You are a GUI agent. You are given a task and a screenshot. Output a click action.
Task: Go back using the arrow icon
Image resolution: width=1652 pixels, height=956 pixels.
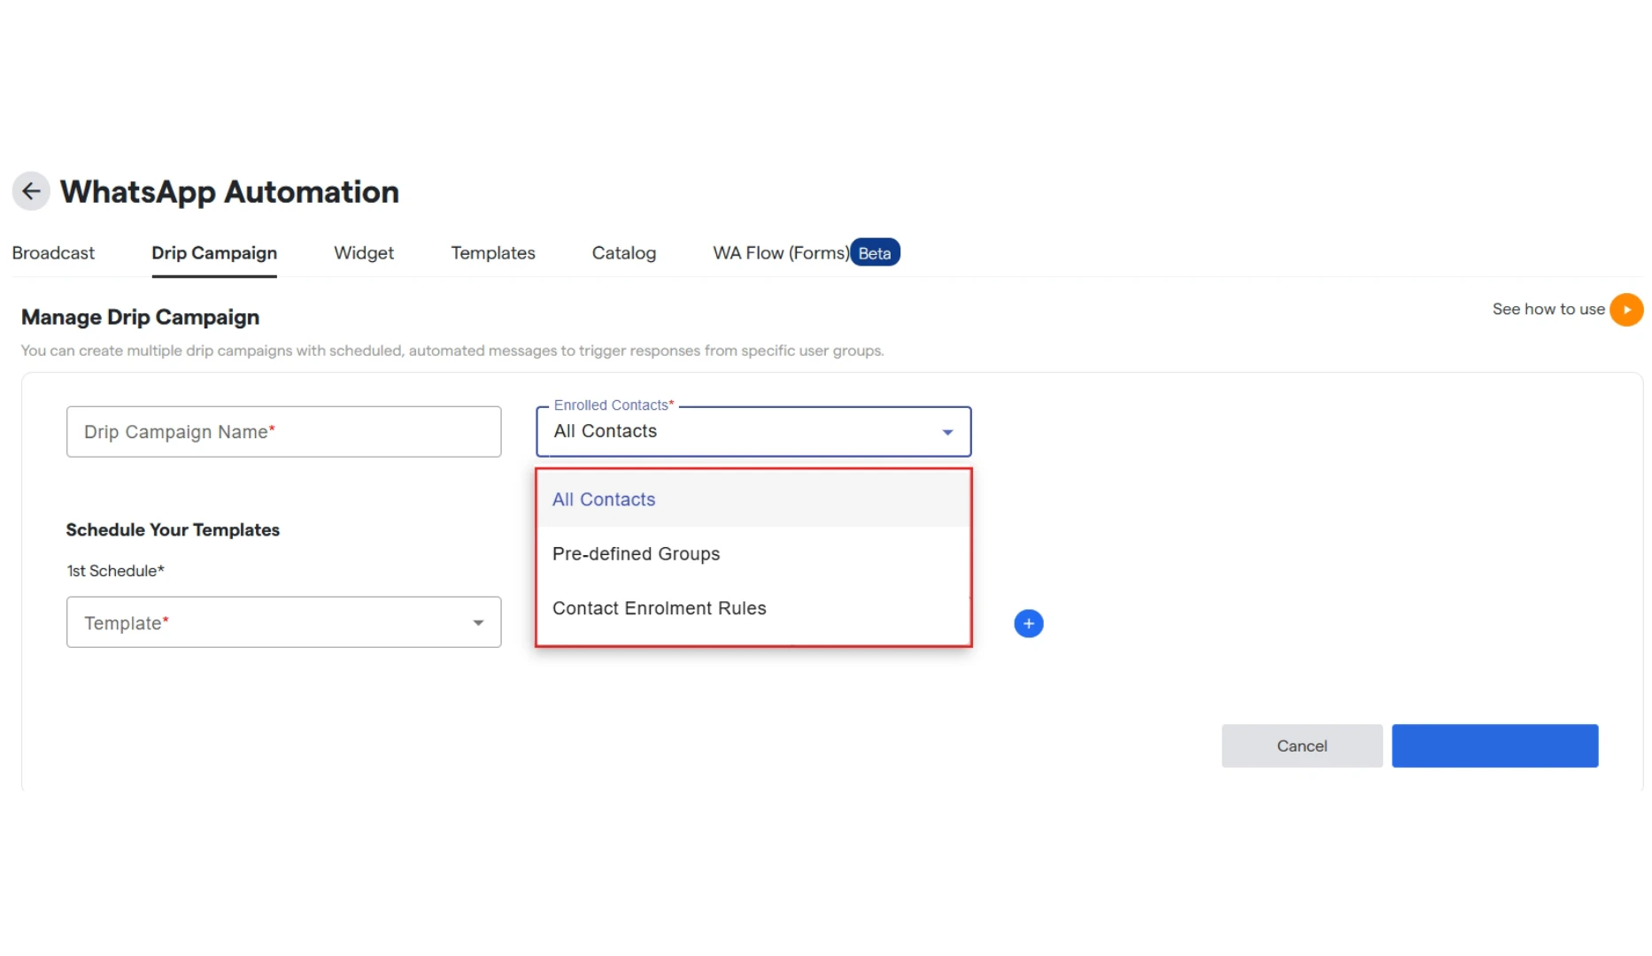pyautogui.click(x=31, y=191)
